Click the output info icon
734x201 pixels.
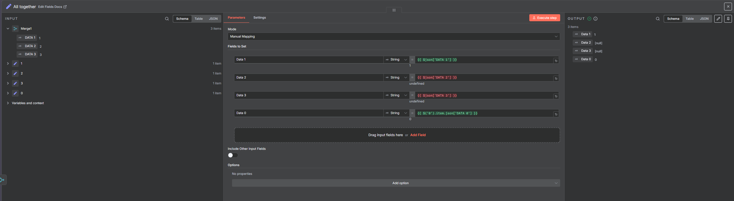[595, 19]
